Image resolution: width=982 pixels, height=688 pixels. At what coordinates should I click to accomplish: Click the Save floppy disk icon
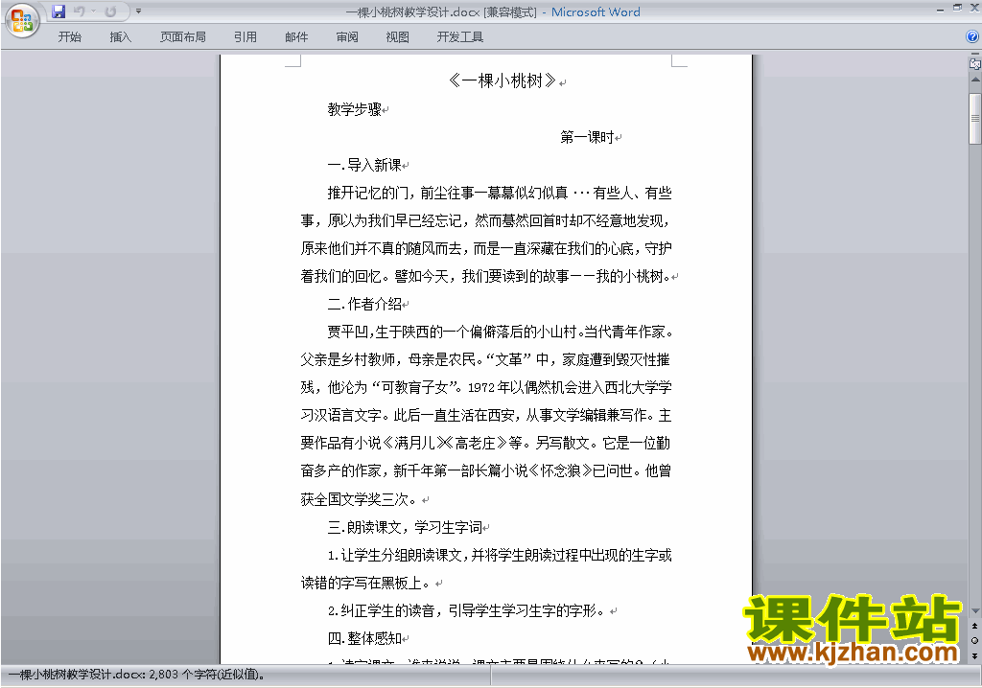(x=58, y=11)
